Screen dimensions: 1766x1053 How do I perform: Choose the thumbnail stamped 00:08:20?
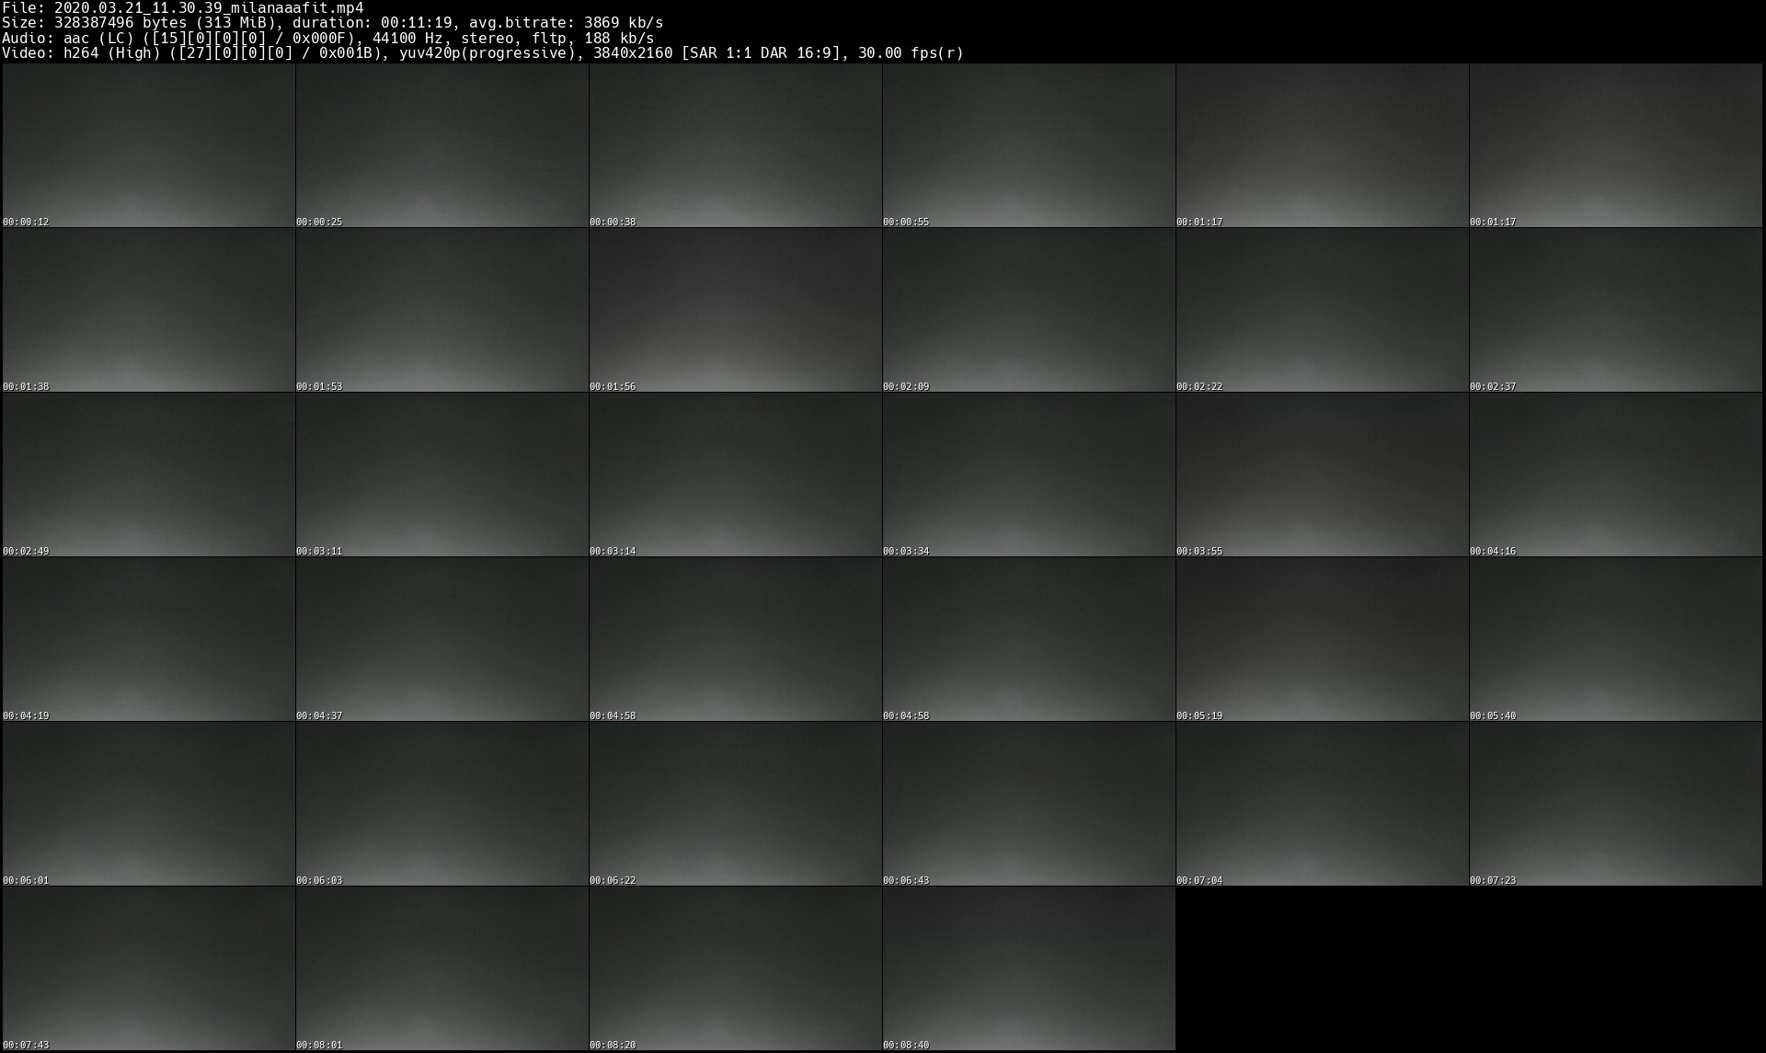coord(736,968)
